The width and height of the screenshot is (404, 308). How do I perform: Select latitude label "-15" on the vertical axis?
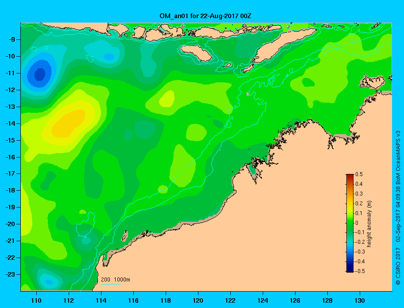pyautogui.click(x=10, y=140)
